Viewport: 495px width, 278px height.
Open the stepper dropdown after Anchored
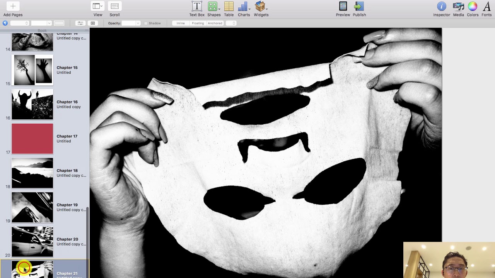231,23
